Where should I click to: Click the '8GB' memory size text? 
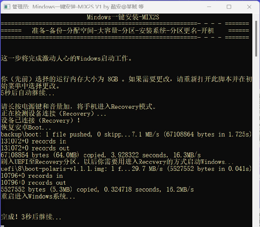pos(113,79)
